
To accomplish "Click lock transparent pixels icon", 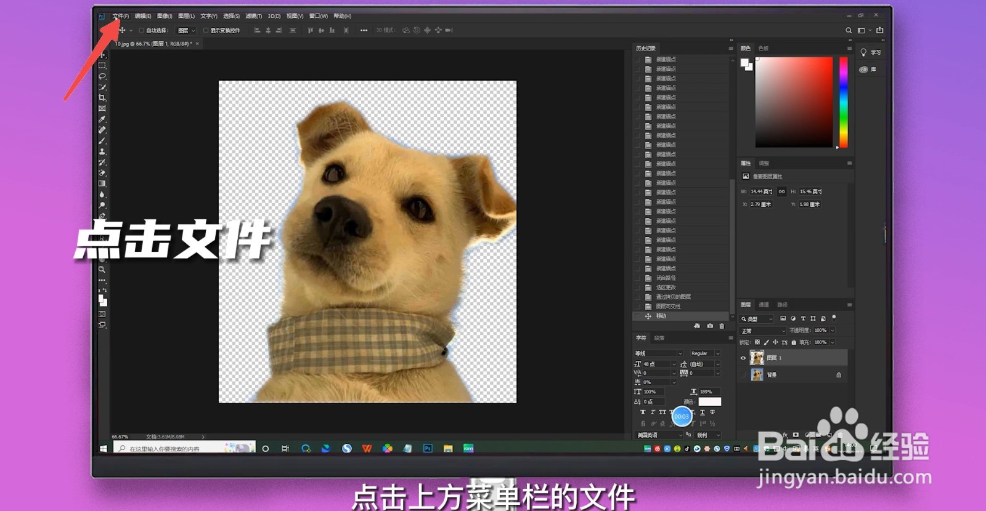I will click(x=757, y=342).
